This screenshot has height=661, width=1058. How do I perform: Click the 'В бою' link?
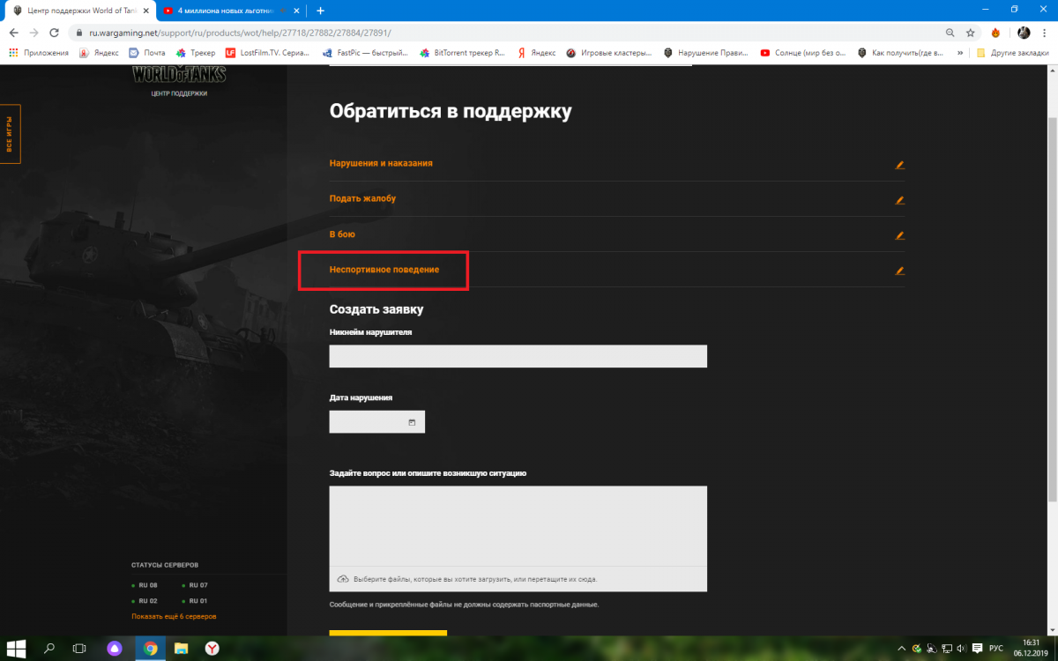pos(342,234)
